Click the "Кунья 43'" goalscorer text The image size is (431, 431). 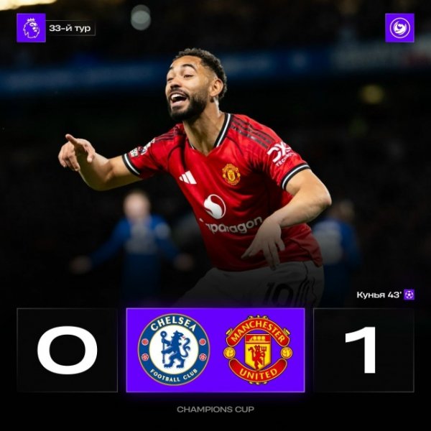click(379, 295)
